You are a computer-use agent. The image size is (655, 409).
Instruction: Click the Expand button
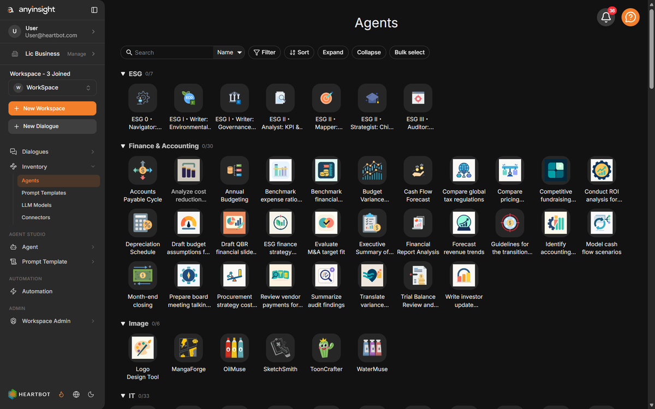click(333, 52)
